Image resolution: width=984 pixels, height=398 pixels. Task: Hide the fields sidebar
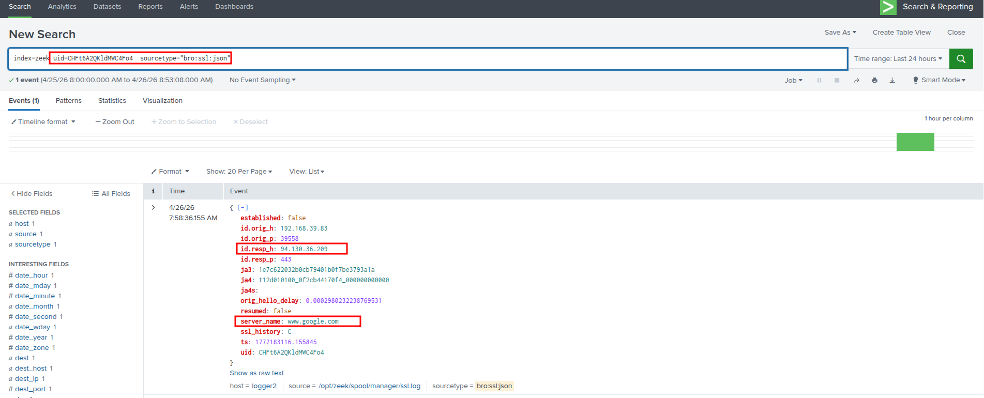tap(32, 194)
